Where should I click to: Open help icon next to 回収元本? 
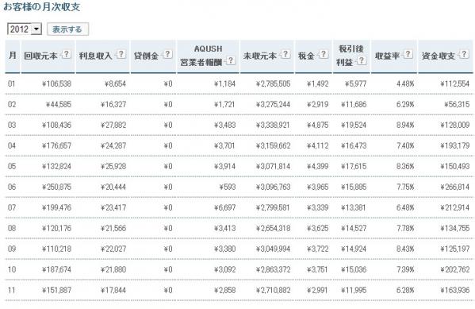(67, 54)
